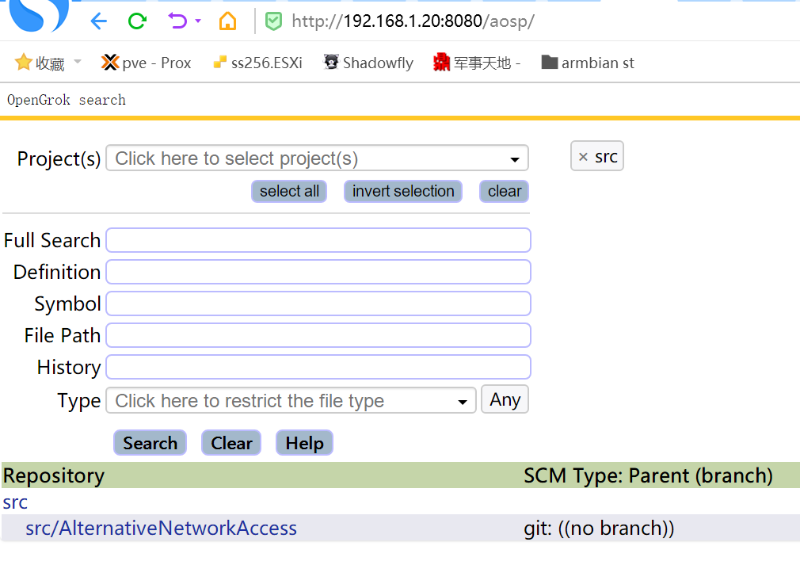Open the Shadowfly bookmark
The image size is (800, 561).
pos(368,63)
